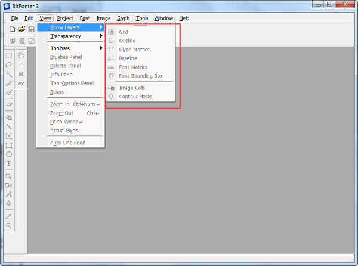Toggle the Contour Masks layer

point(140,97)
